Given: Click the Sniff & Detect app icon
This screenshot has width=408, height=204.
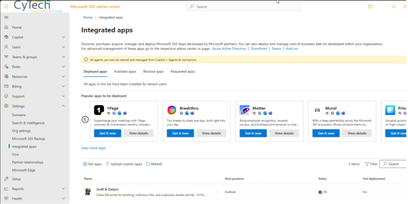Looking at the screenshot, I should point(88,192).
